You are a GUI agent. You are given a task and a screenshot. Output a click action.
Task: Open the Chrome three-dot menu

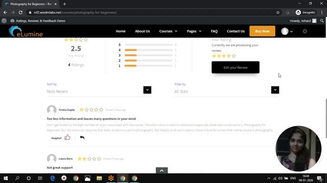click(322, 12)
